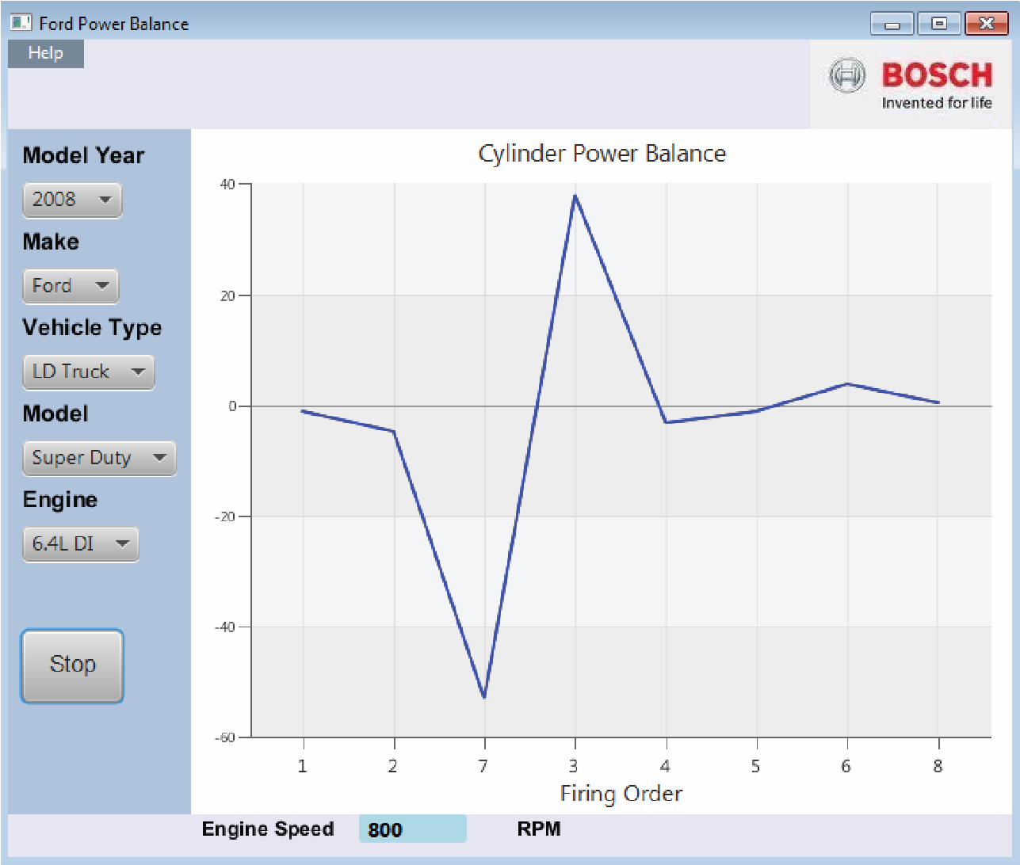Expand the Engine 6.4L DI dropdown
Image resolution: width=1020 pixels, height=865 pixels.
(x=80, y=544)
